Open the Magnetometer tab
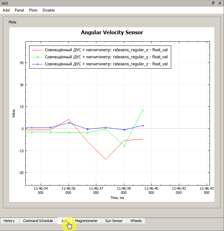Image resolution: width=224 pixels, height=231 pixels. (86, 221)
